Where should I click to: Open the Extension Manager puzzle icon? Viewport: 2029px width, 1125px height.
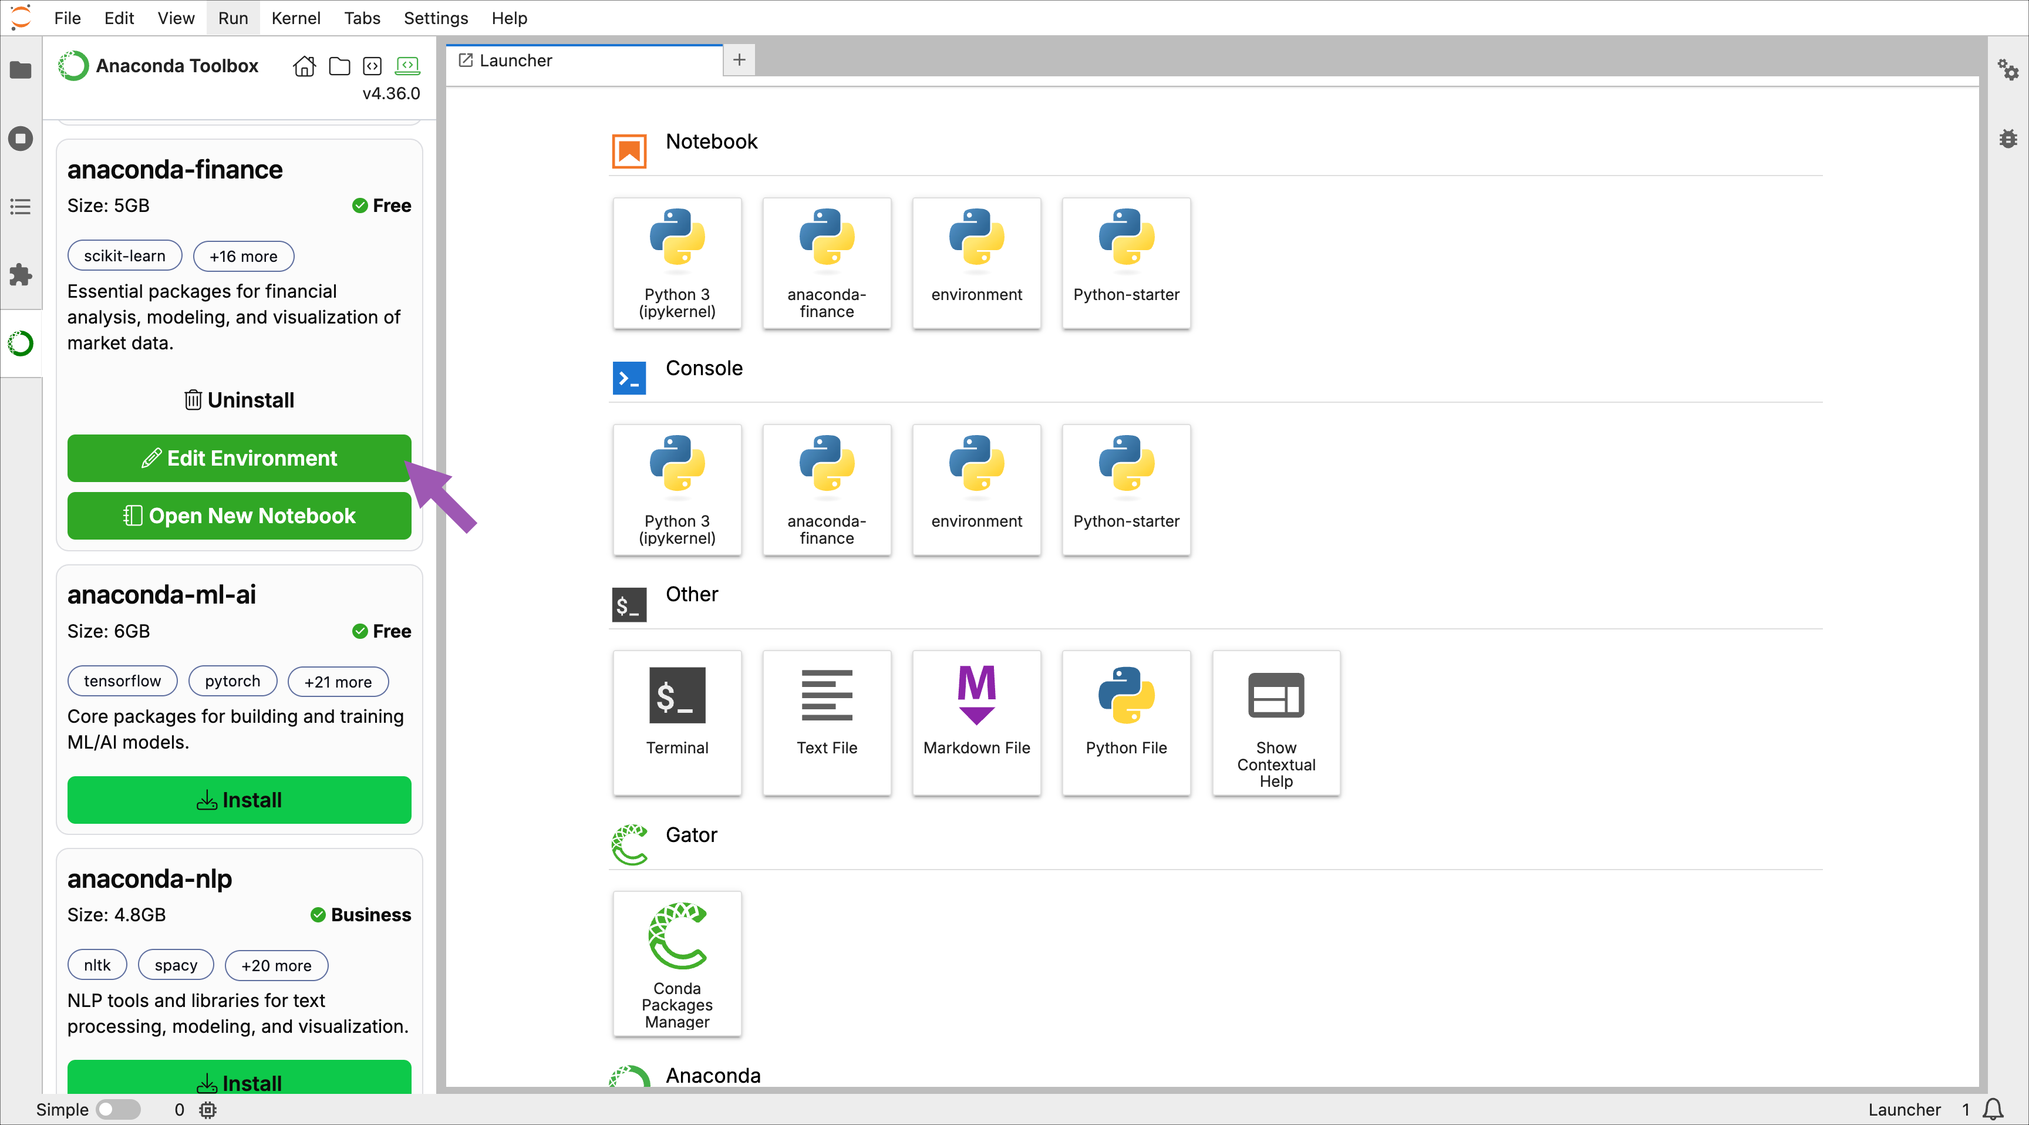[x=21, y=275]
